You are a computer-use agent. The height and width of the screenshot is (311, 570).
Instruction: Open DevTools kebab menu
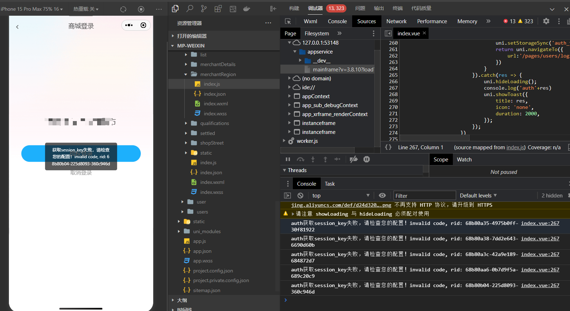tap(559, 21)
